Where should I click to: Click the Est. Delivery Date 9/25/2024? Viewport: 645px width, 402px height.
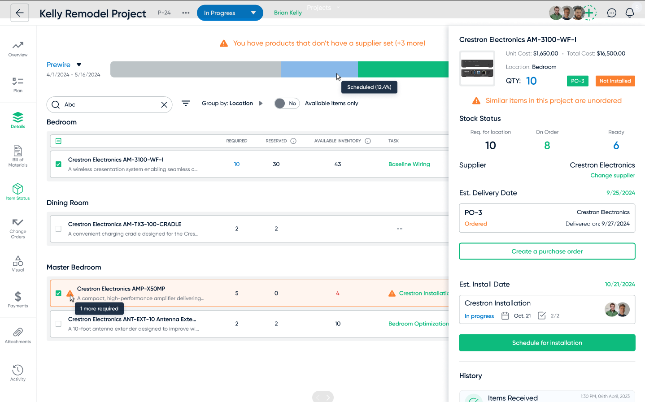(621, 193)
